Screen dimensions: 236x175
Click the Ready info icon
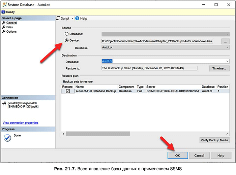[x=3, y=12]
